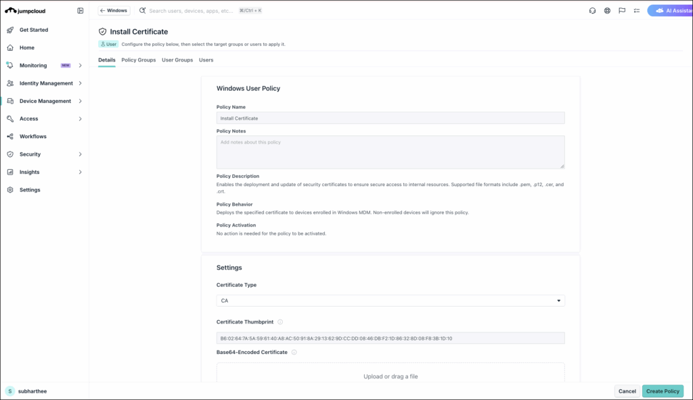Open the Users tab
The image size is (693, 400).
click(x=206, y=60)
